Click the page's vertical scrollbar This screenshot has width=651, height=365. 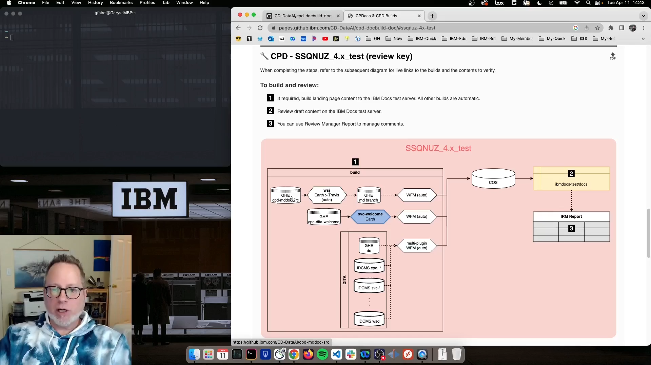648,233
